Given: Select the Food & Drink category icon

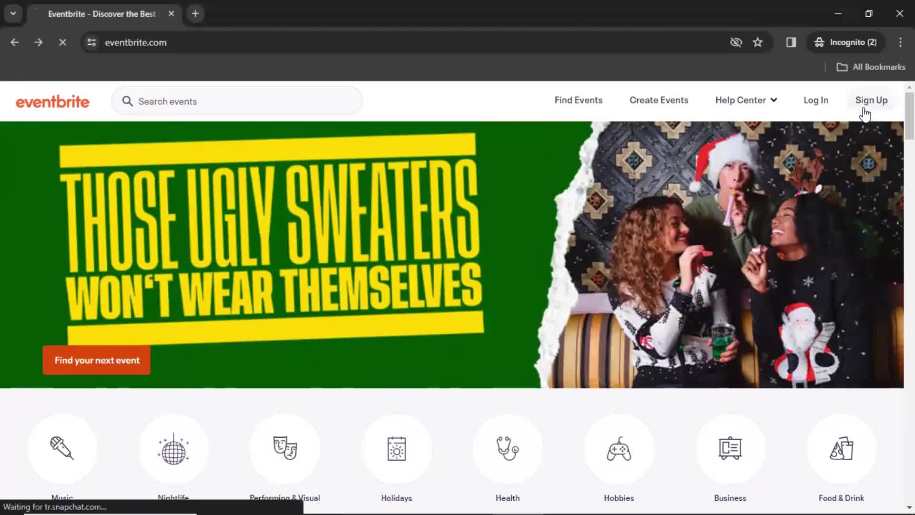Looking at the screenshot, I should 842,448.
